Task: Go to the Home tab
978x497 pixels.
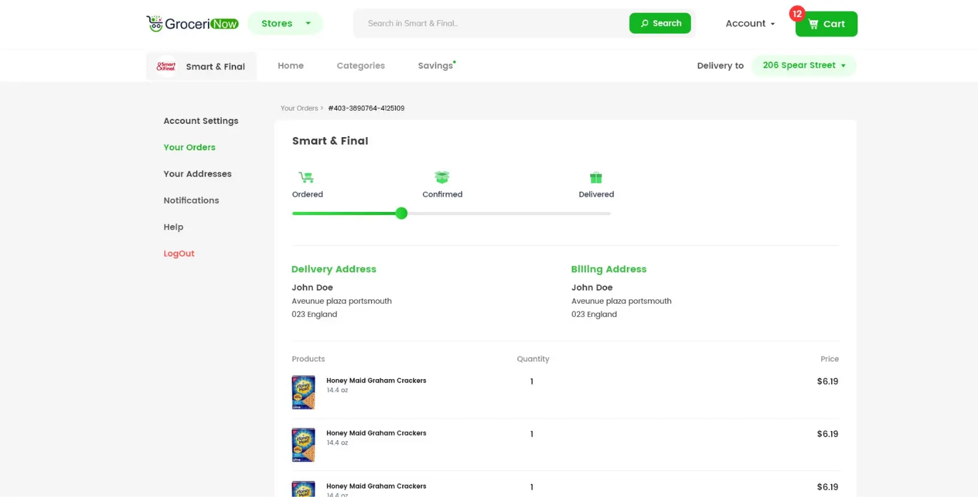Action: pyautogui.click(x=291, y=66)
